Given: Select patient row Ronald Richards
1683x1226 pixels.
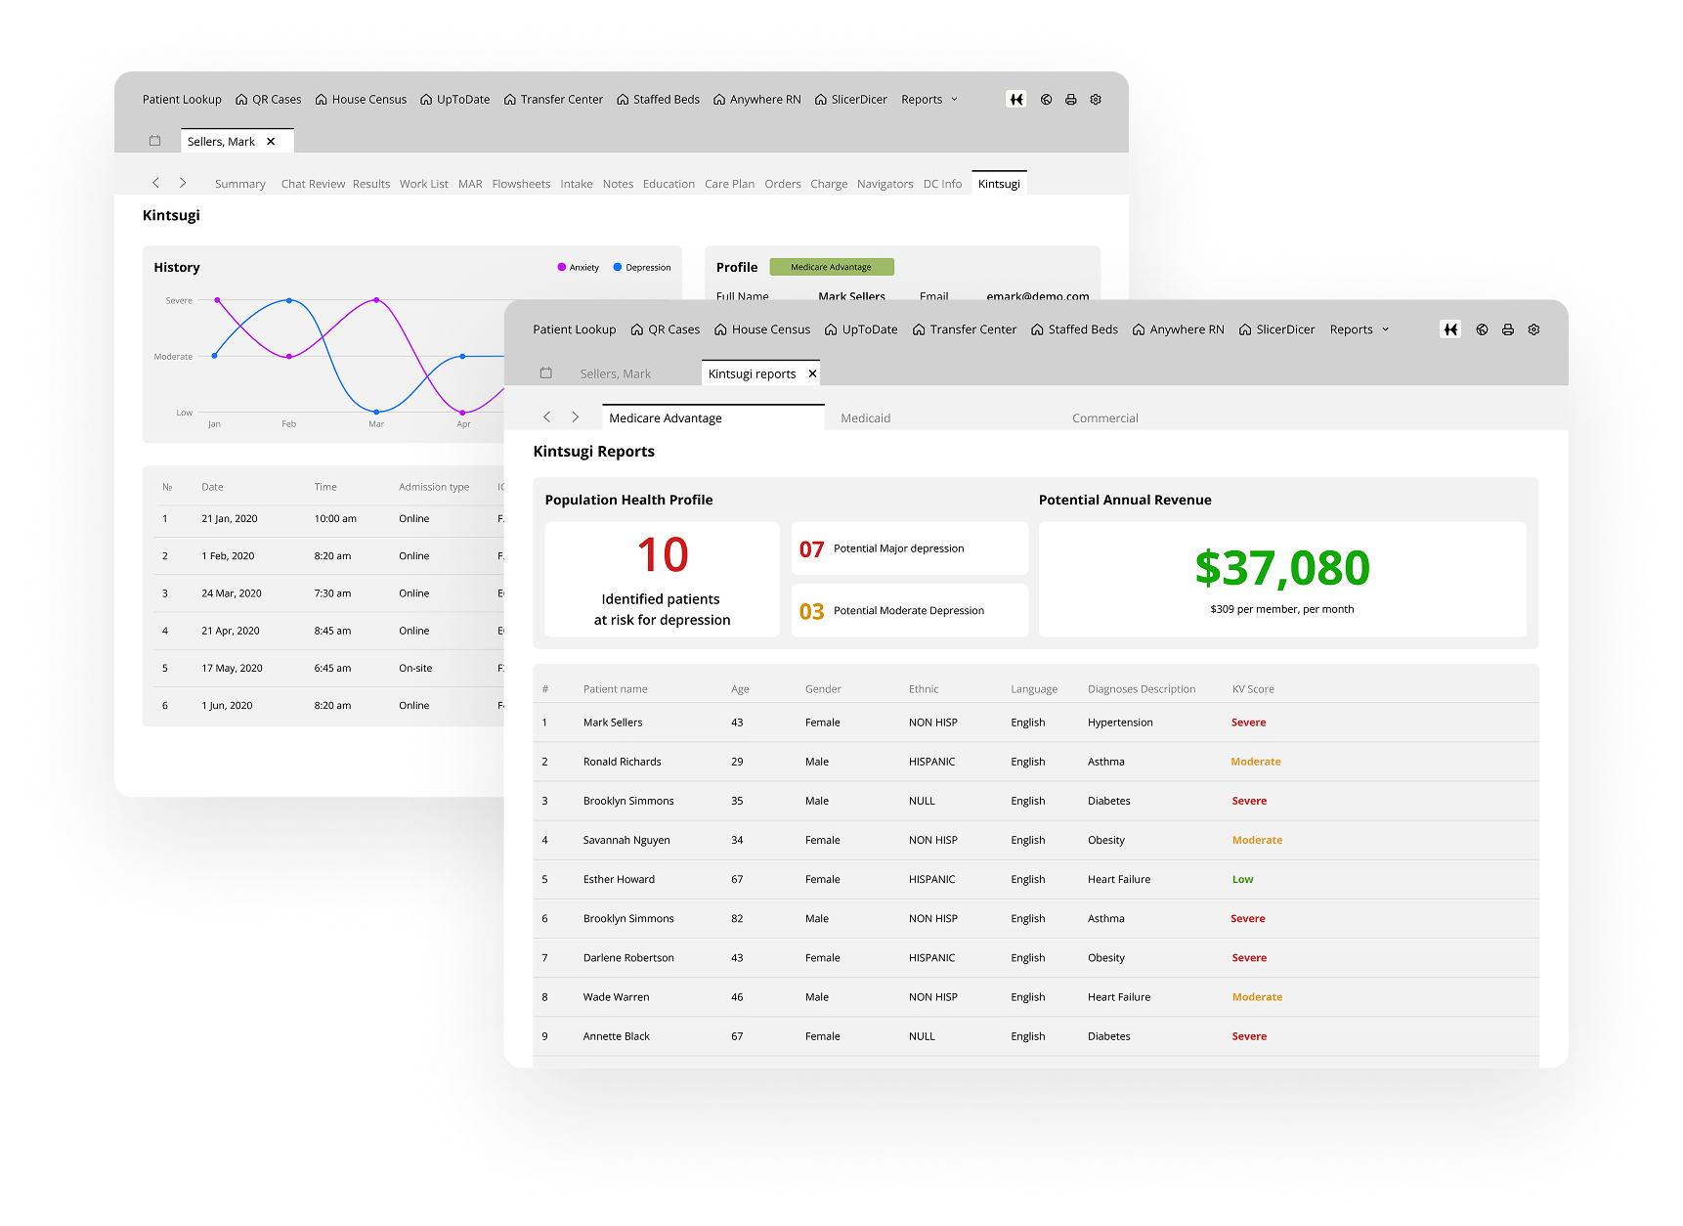Looking at the screenshot, I should click(x=1036, y=762).
